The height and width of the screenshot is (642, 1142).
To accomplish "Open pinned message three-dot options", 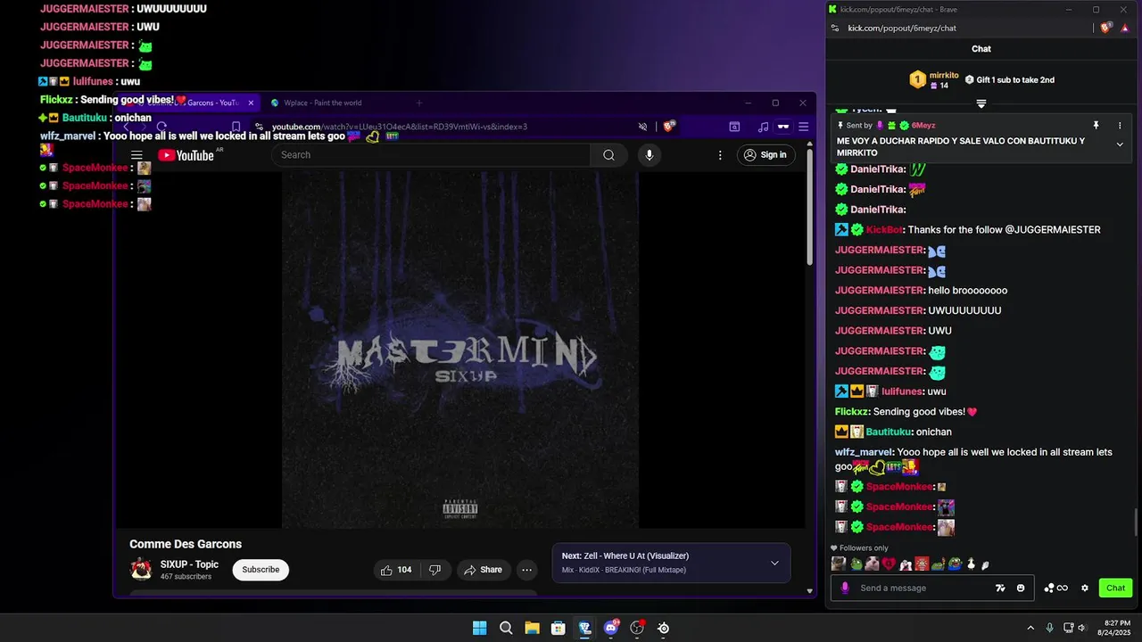I will point(1120,126).
